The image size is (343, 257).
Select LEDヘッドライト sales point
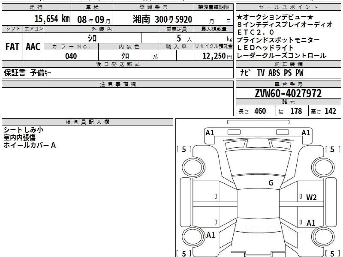(x=266, y=48)
